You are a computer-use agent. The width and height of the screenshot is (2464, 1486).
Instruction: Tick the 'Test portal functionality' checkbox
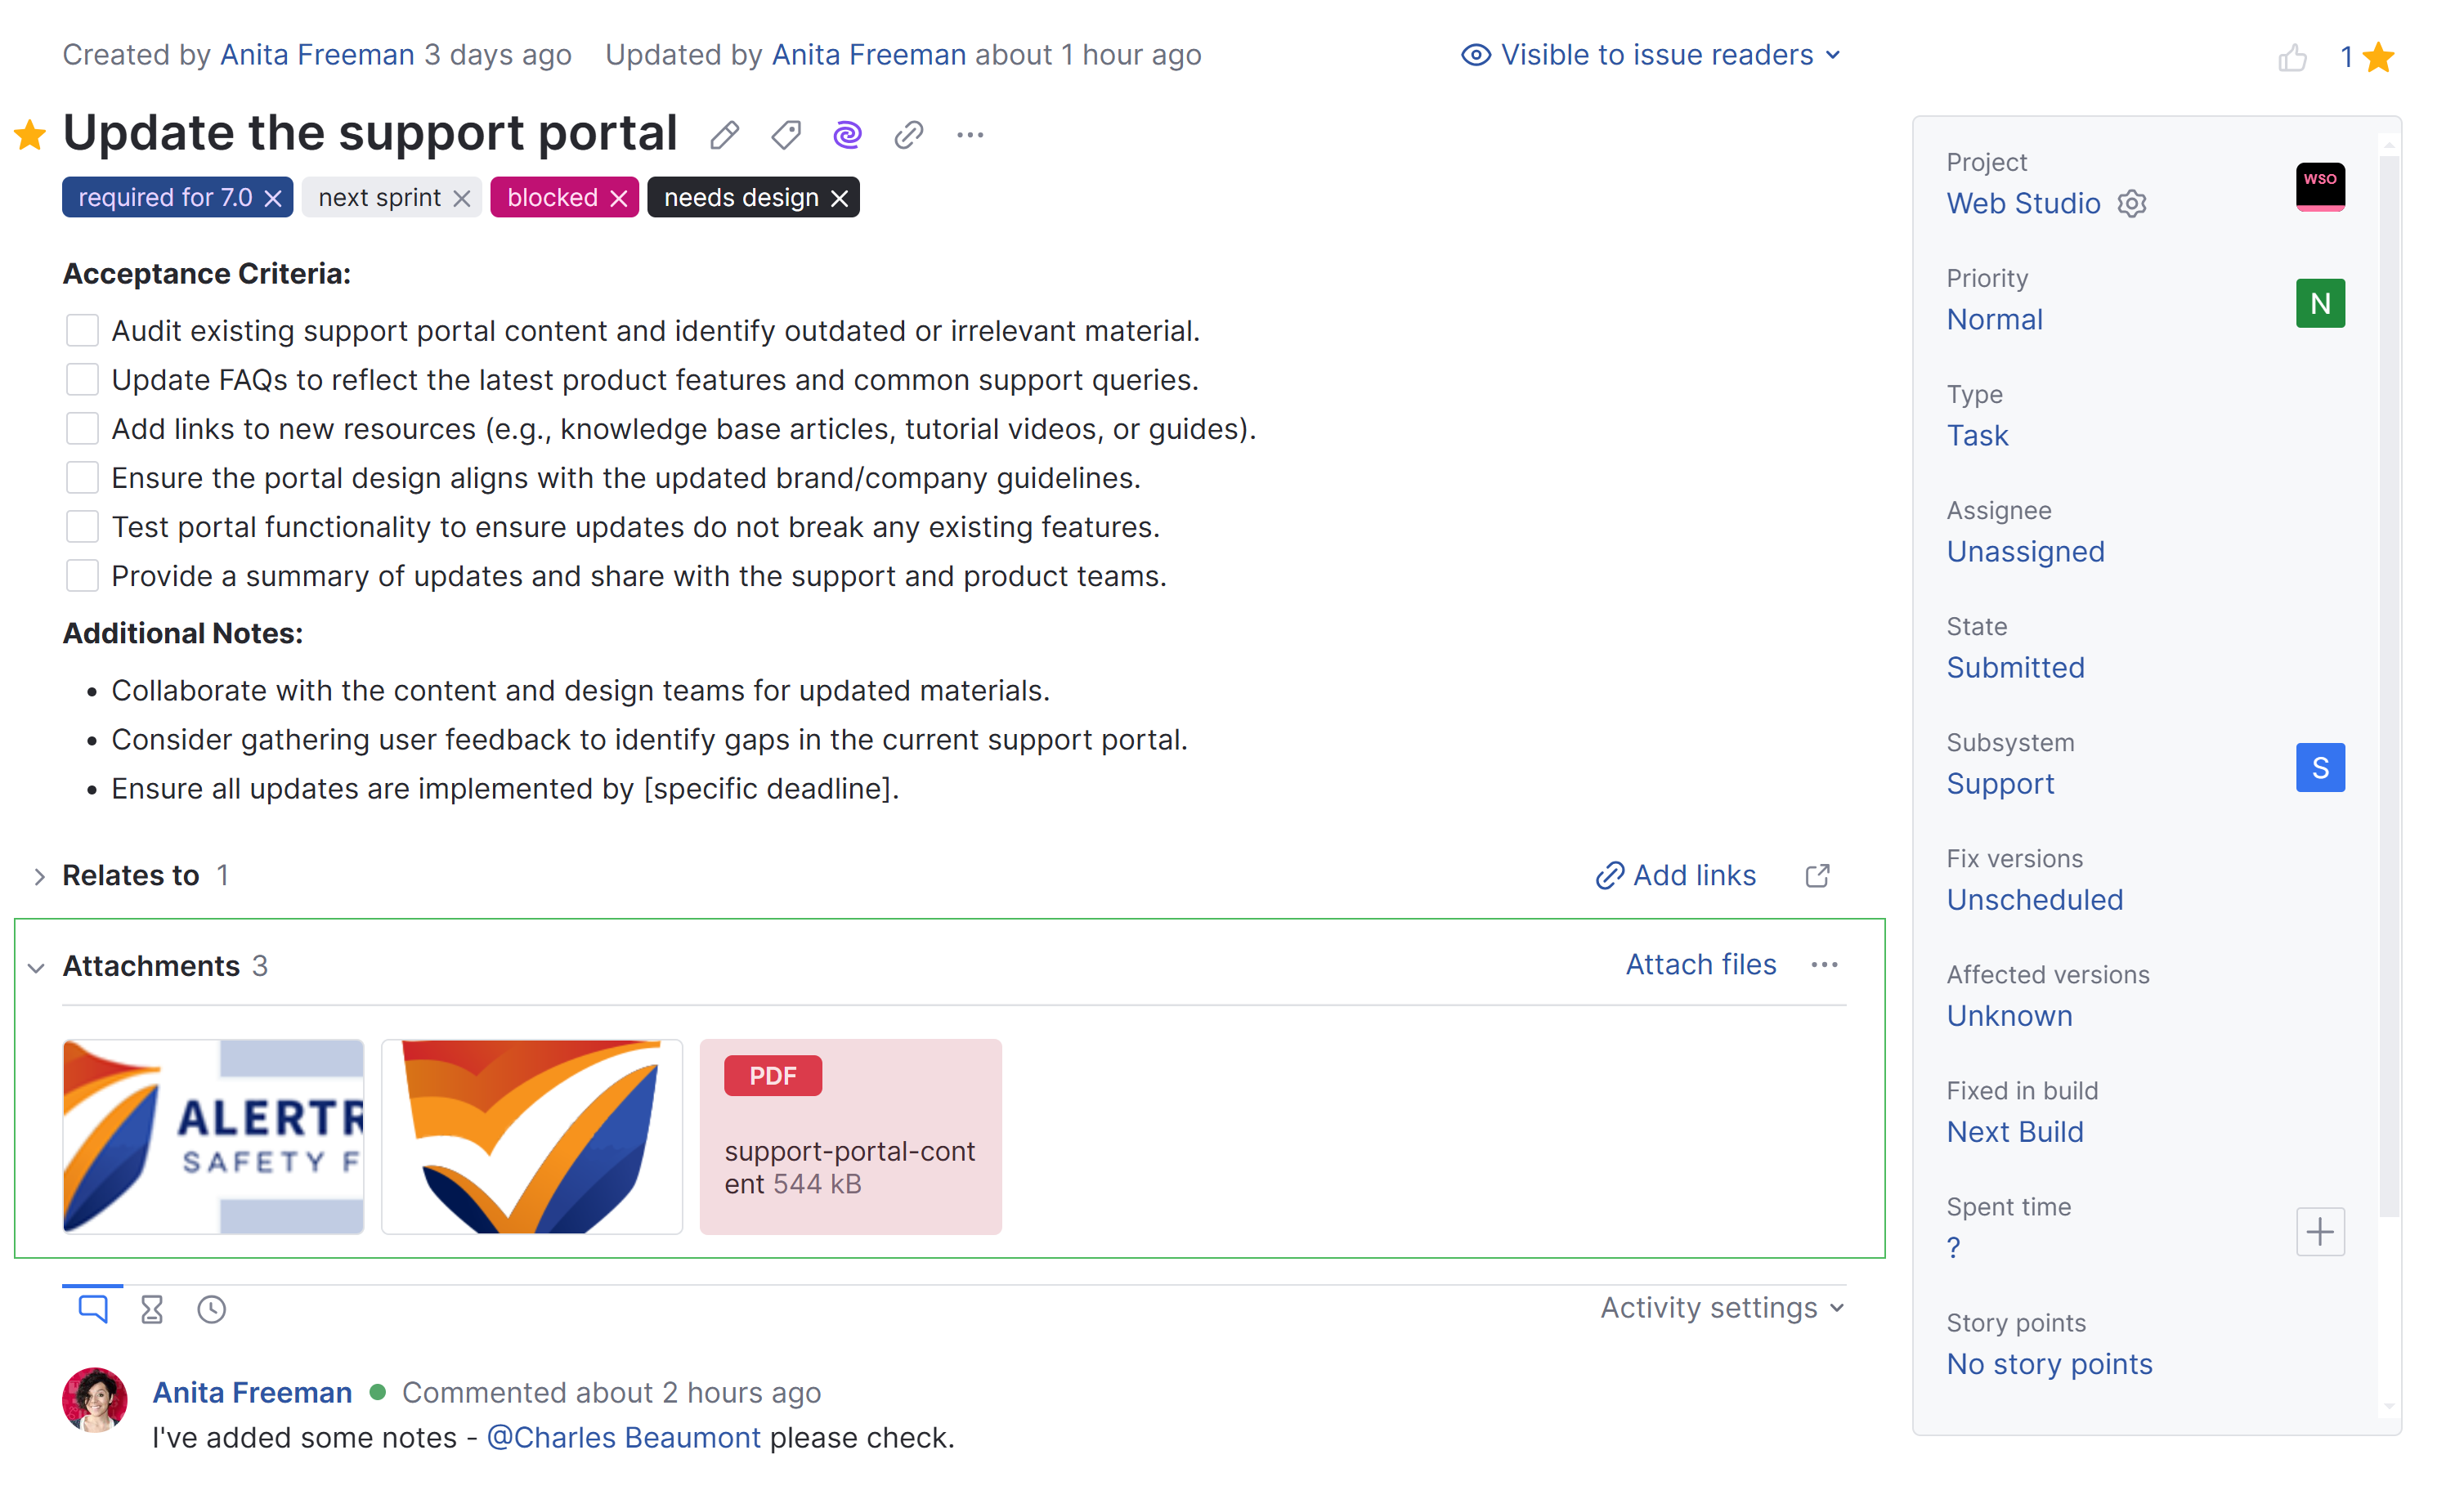[x=82, y=527]
